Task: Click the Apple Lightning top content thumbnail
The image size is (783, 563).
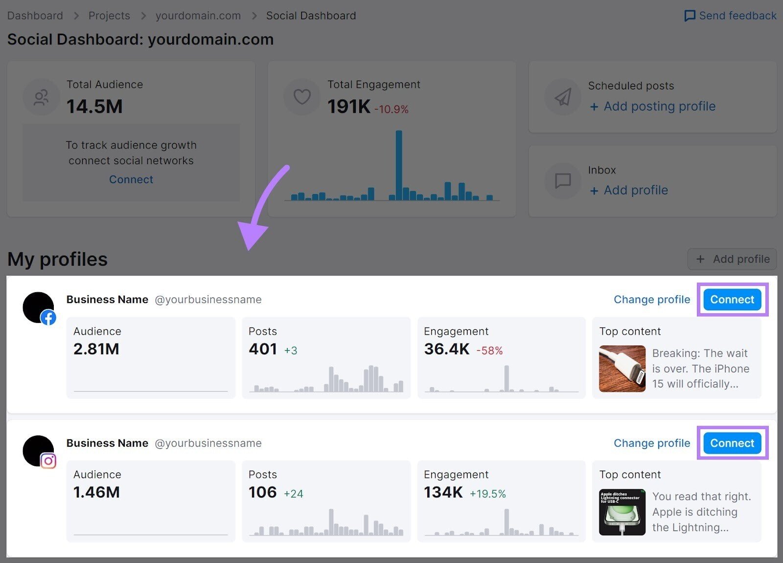Action: coord(622,512)
